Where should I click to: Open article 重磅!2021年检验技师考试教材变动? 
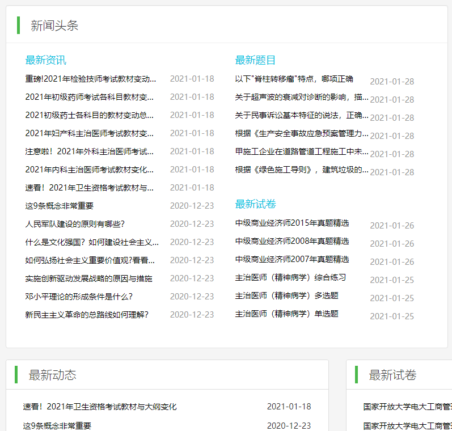[91, 79]
